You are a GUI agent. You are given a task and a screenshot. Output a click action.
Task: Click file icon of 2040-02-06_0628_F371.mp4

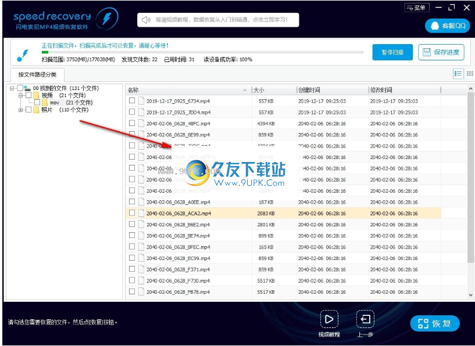coord(141,269)
